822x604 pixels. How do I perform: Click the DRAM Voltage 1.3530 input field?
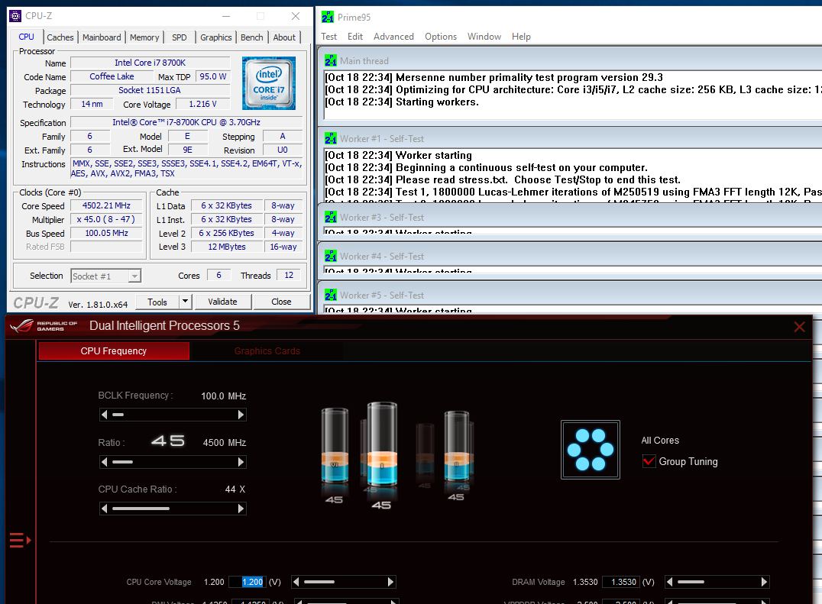tap(623, 582)
